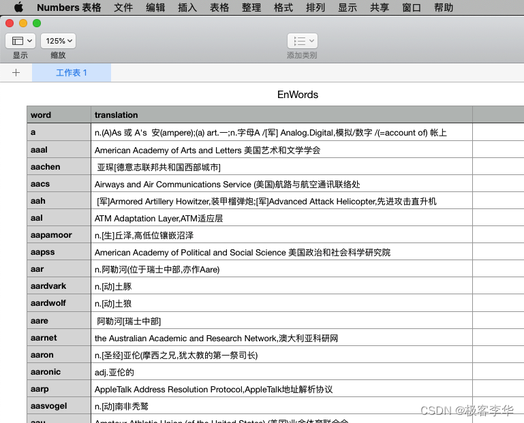Image resolution: width=524 pixels, height=423 pixels.
Task: Select translation American Academy of Arts and Letters
Action: click(281, 149)
